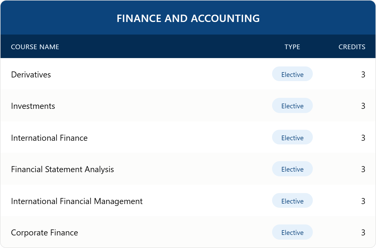This screenshot has width=376, height=248.
Task: Sort by the COURSE NAME column header
Action: (35, 47)
